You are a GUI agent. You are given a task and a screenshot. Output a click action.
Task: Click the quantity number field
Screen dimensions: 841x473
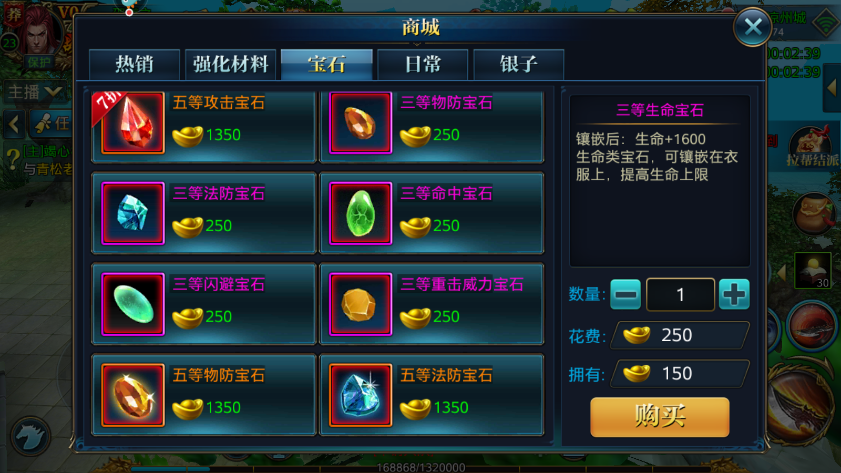click(681, 295)
